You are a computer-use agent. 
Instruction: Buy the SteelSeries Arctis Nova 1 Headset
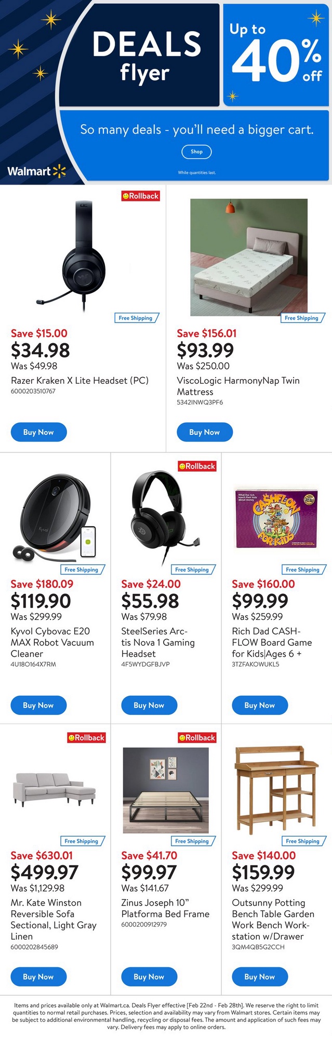pos(149,705)
